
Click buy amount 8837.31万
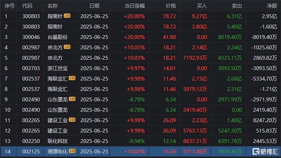tap(195, 141)
